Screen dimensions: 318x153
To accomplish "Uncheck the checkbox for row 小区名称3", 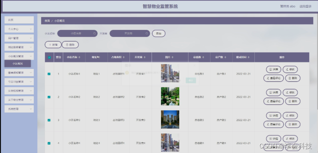I will click(49, 120).
